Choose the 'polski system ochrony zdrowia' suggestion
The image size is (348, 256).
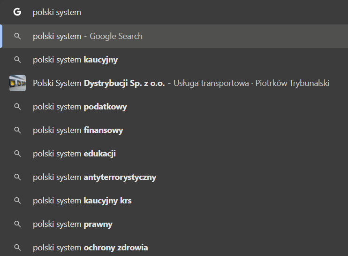(90, 248)
